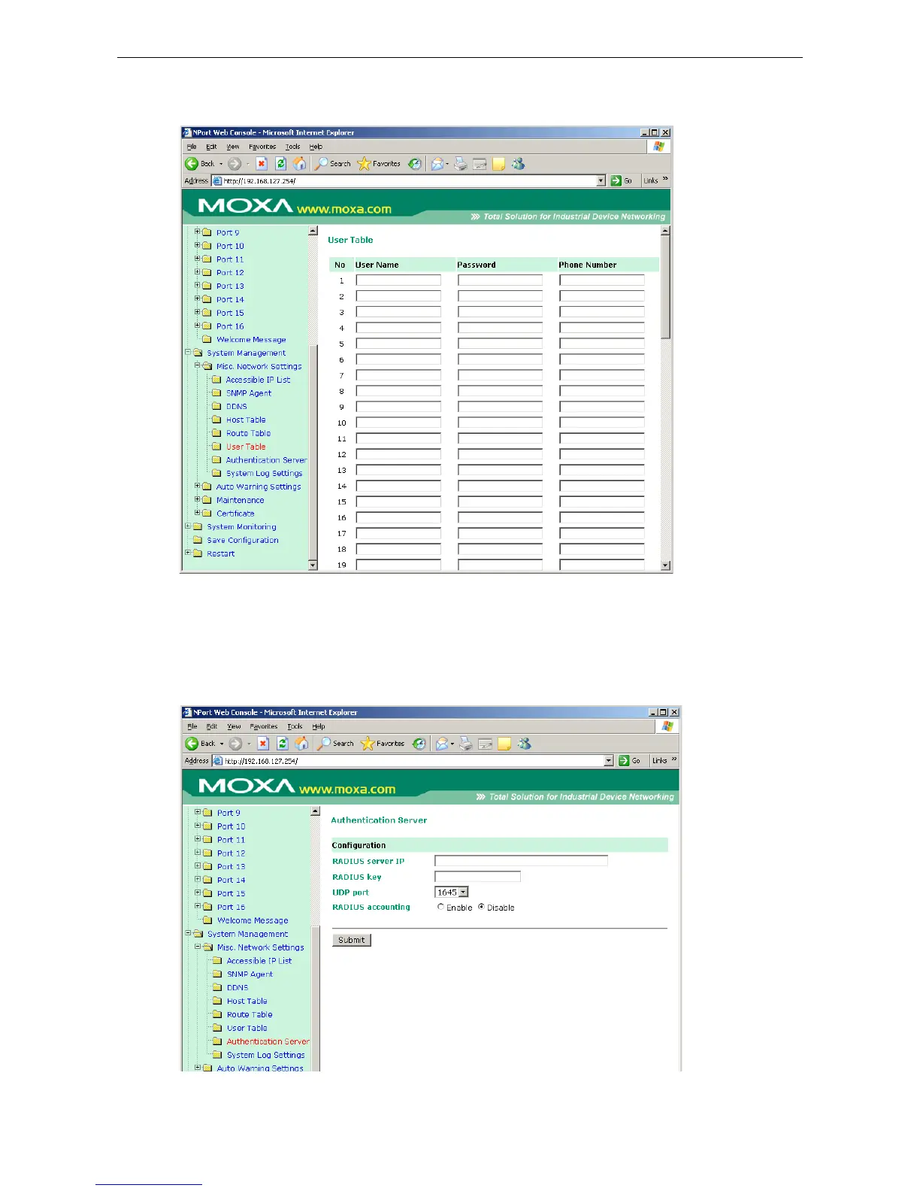Image resolution: width=920 pixels, height=1191 pixels.
Task: Click the Favorites star in User Table window toolbar
Action: pyautogui.click(x=365, y=164)
